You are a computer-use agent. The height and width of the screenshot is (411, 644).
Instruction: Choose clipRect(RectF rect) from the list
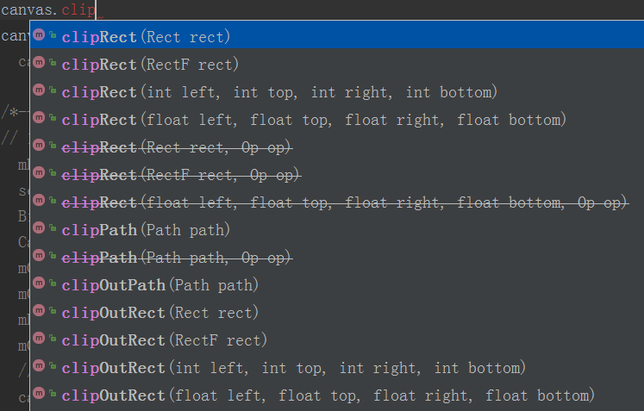point(337,64)
